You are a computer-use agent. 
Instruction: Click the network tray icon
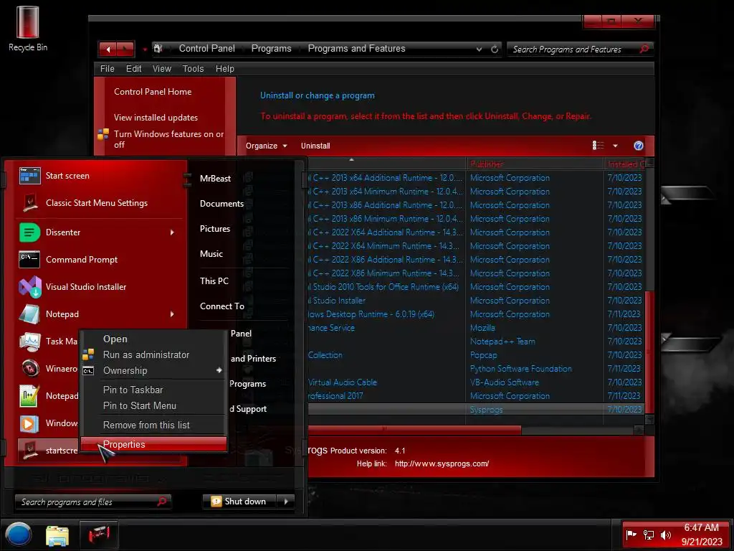click(x=648, y=534)
